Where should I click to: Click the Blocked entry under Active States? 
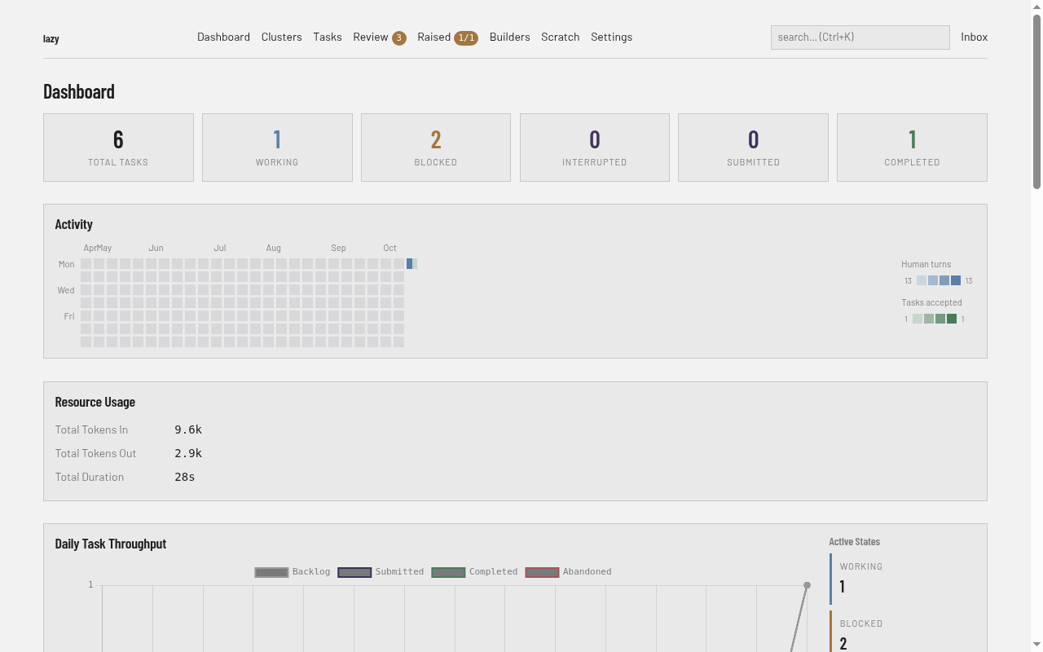(x=903, y=632)
